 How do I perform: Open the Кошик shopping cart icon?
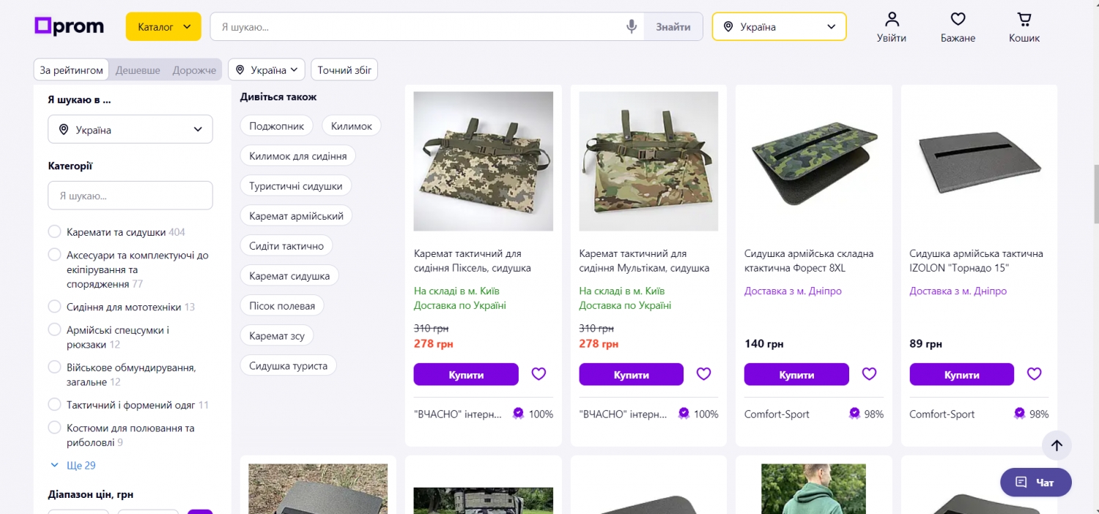point(1024,27)
